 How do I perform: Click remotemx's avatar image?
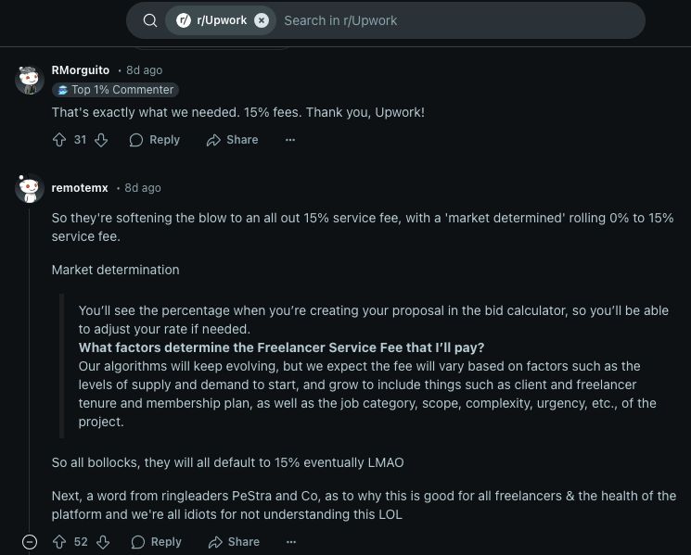coord(30,189)
